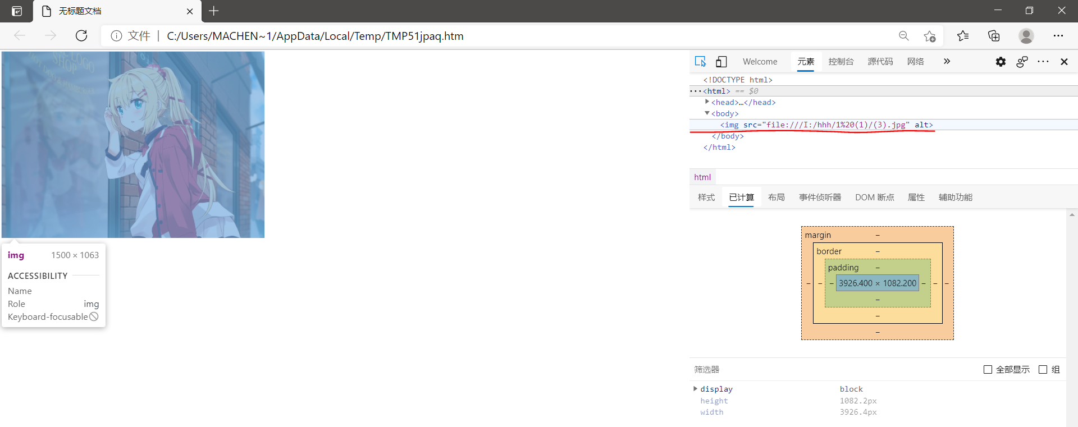The image size is (1078, 427).
Task: Open the 布局 pane tab
Action: [776, 198]
